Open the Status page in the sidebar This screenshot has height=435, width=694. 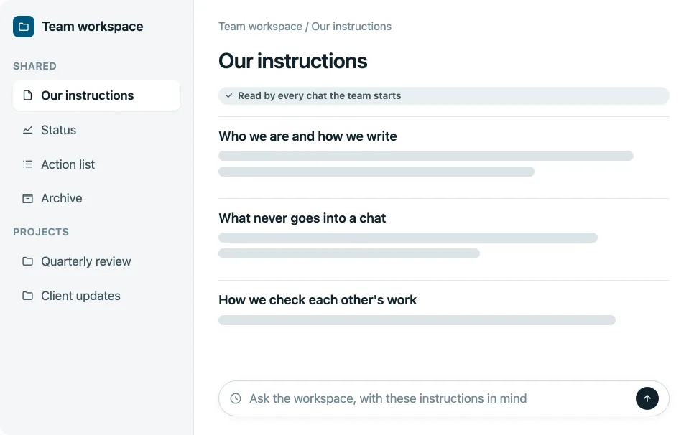coord(96,130)
